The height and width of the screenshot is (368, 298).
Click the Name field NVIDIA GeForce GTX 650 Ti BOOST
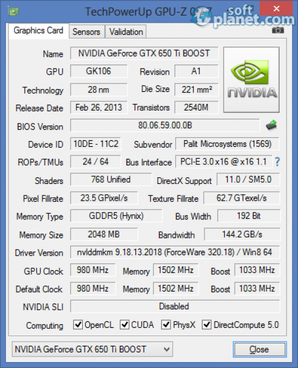pos(144,53)
